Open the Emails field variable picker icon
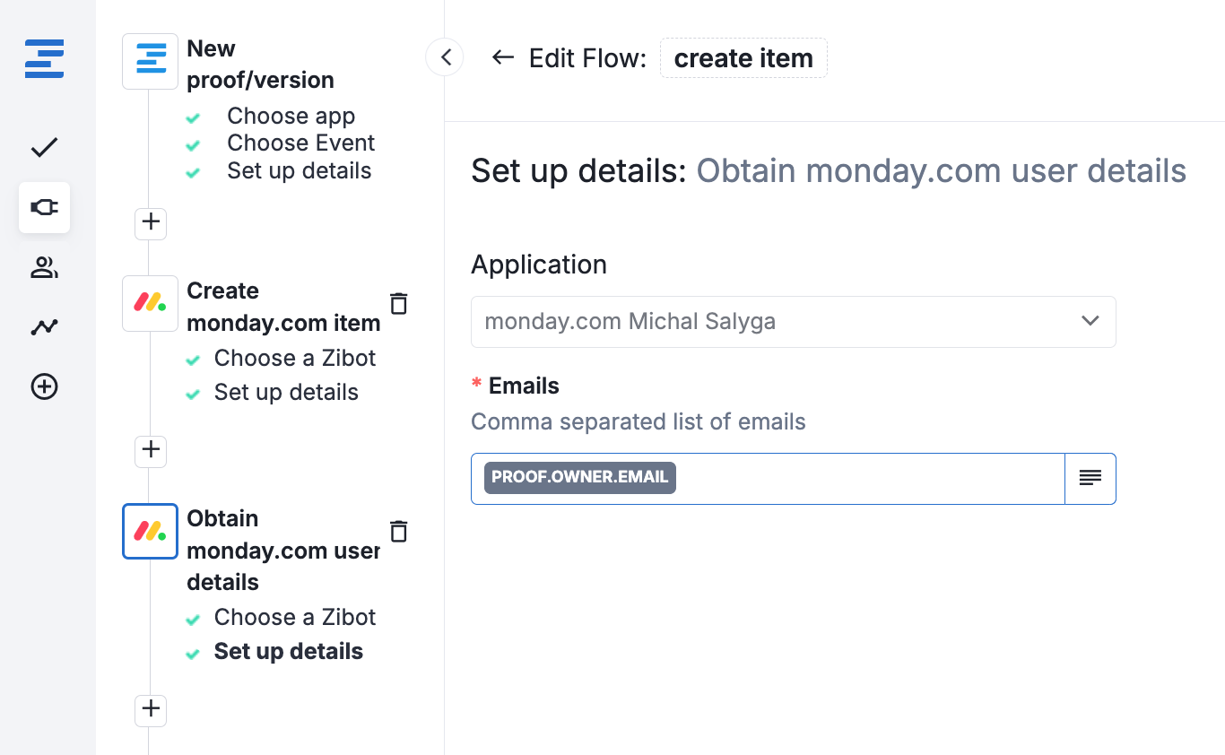Viewport: 1225px width, 755px height. tap(1090, 478)
